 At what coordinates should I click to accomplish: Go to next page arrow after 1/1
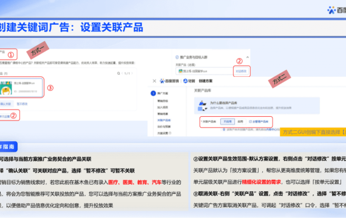coord(132,73)
